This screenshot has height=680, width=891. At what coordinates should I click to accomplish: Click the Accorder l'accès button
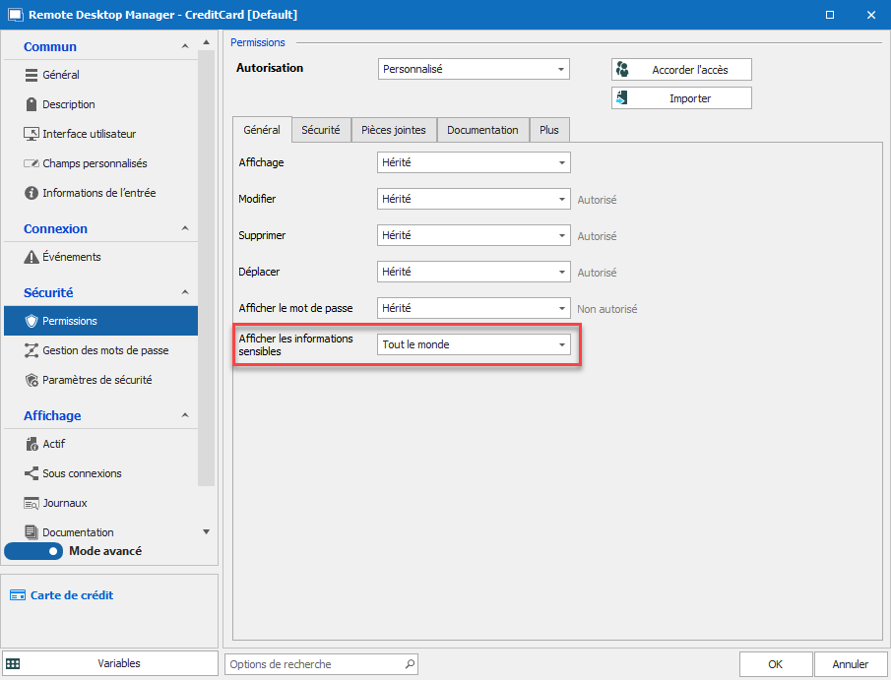click(681, 70)
